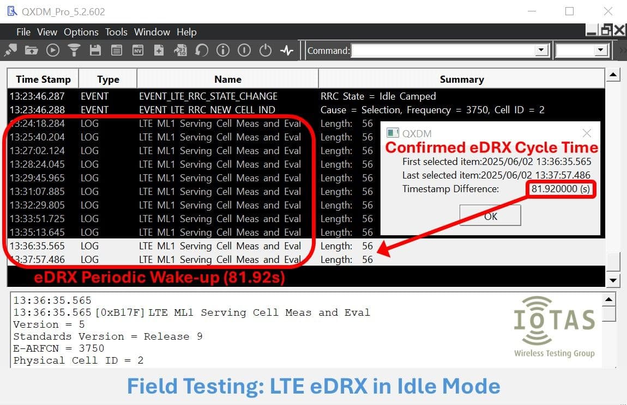Select the highlighted row at 13:36:35.565
627x405 pixels.
tap(306, 246)
